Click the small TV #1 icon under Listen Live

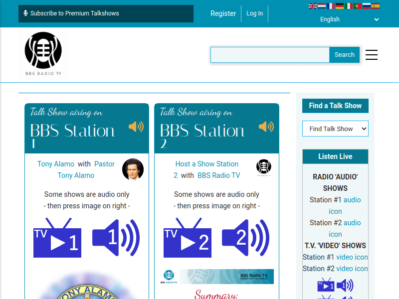pos(326,286)
